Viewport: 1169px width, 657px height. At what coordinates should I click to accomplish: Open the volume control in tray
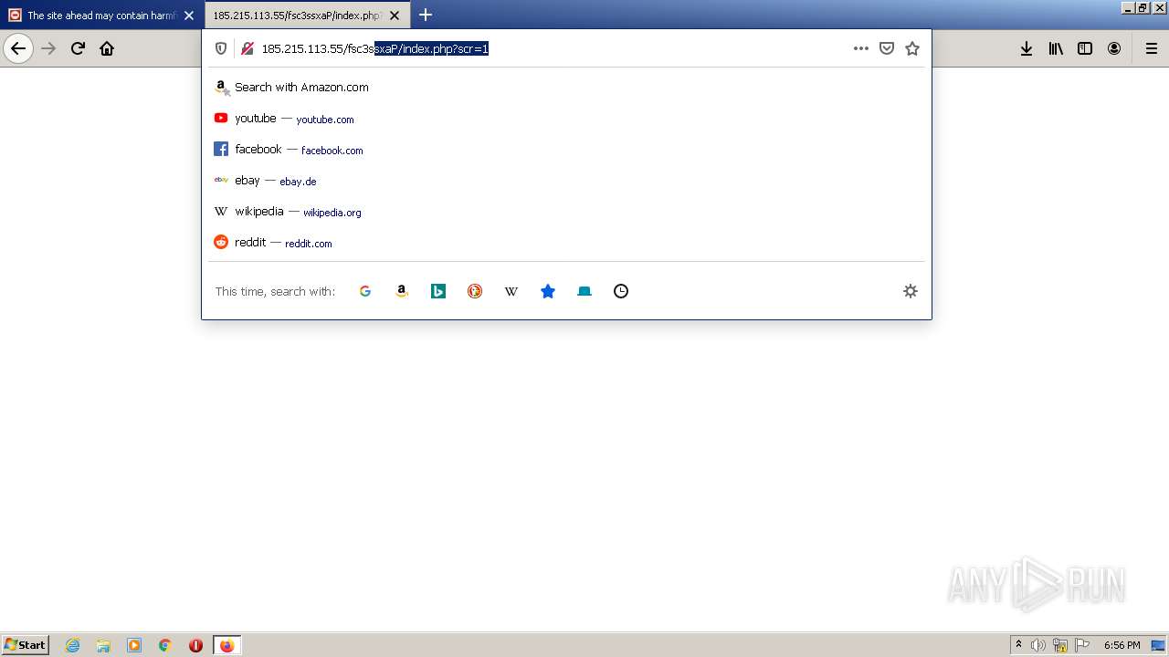tap(1038, 645)
